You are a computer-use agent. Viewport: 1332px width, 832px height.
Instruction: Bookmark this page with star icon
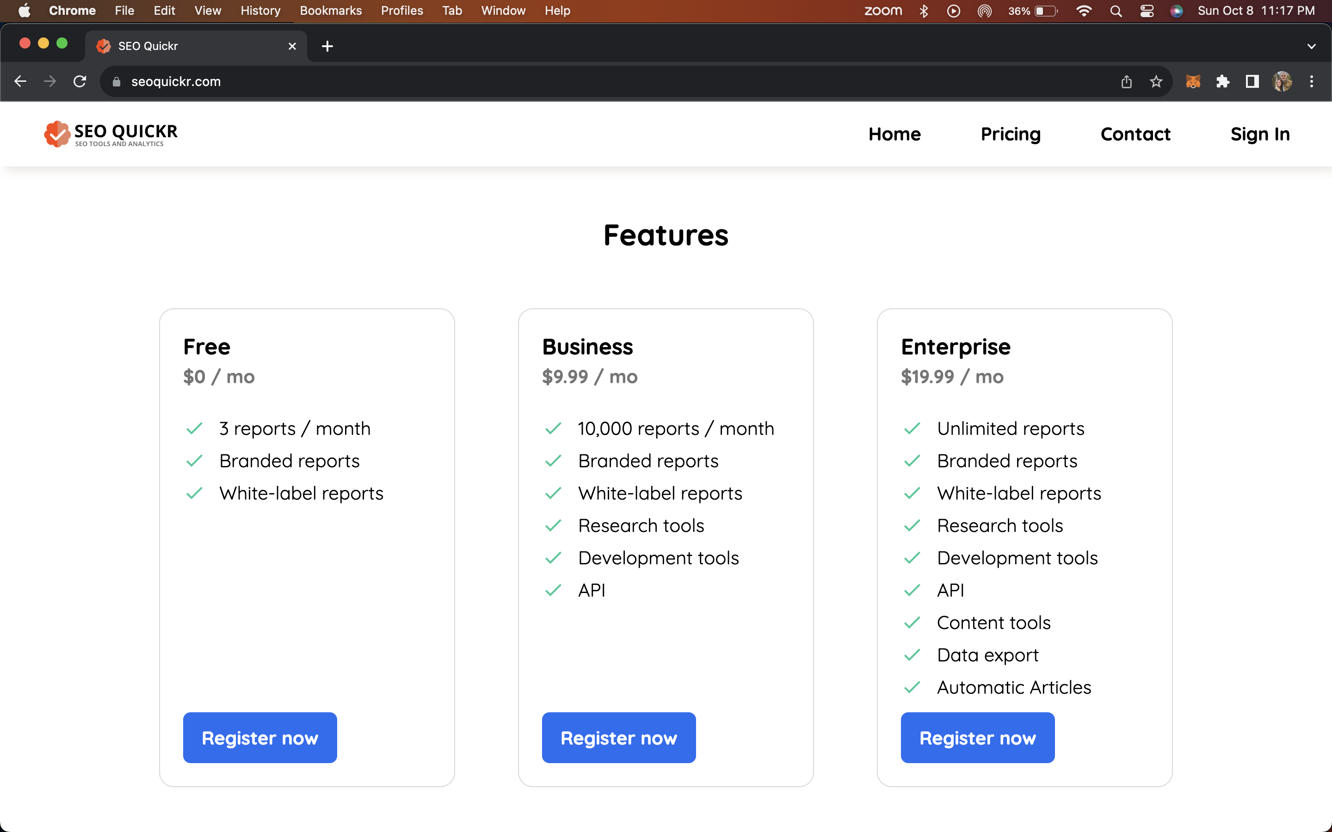(x=1156, y=81)
